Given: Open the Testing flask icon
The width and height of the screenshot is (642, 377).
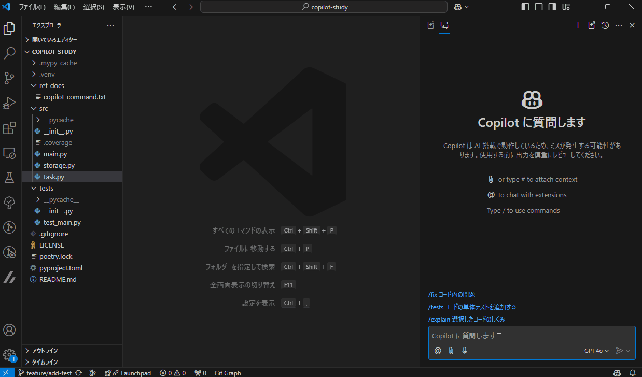Looking at the screenshot, I should tap(9, 178).
